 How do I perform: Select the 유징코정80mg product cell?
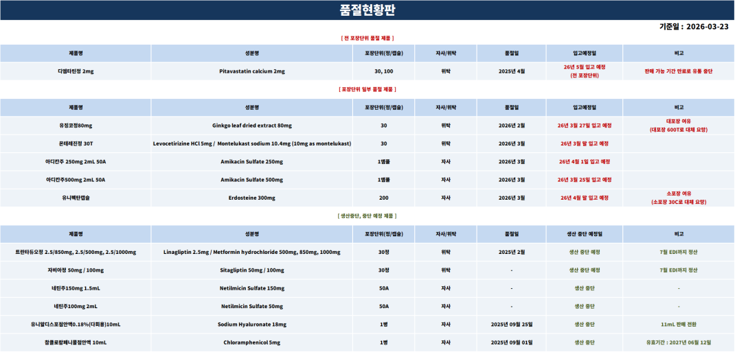pyautogui.click(x=76, y=126)
